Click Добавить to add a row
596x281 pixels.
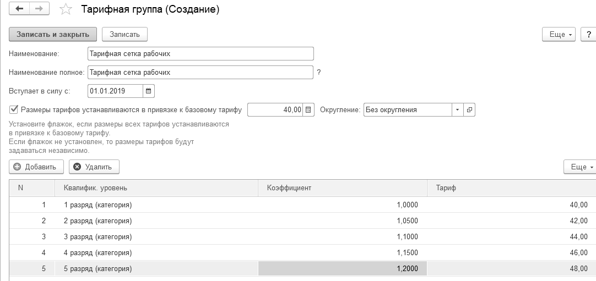[x=36, y=167]
